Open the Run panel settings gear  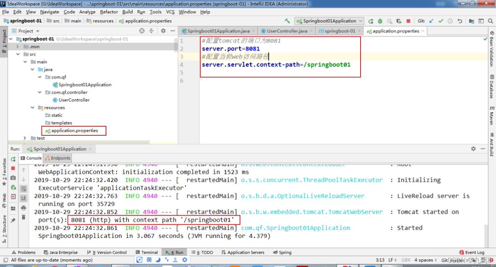point(473,149)
